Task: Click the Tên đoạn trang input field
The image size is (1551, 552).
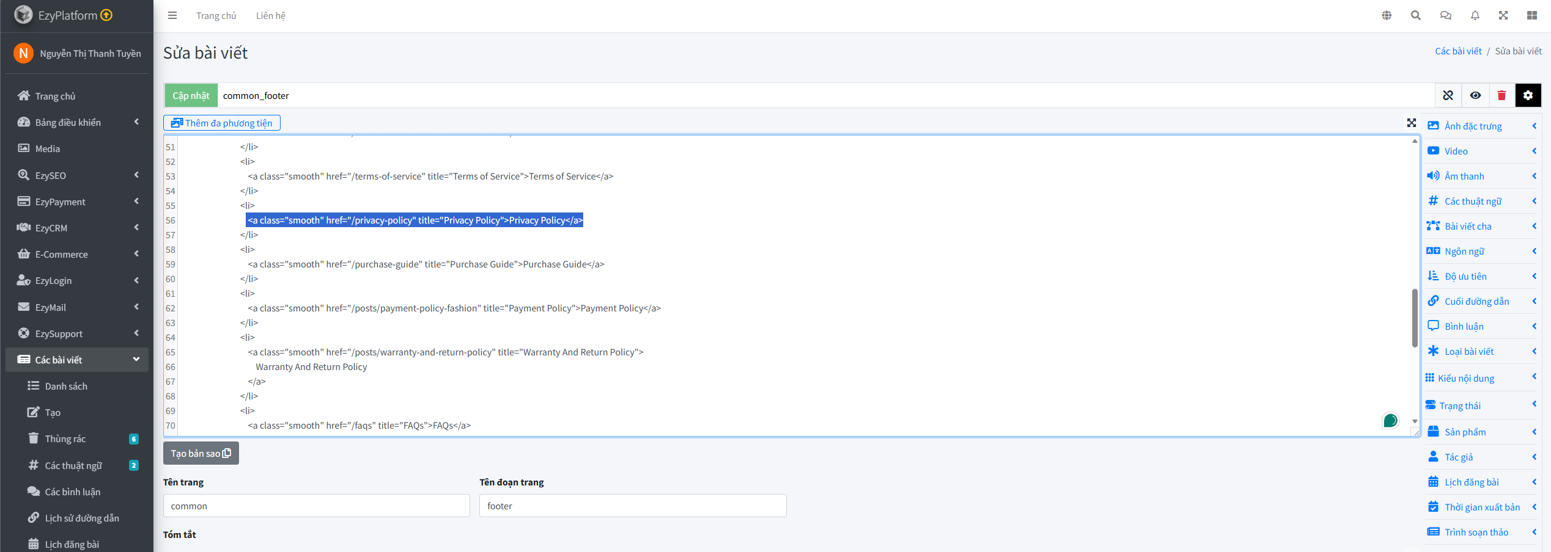Action: pyautogui.click(x=632, y=506)
